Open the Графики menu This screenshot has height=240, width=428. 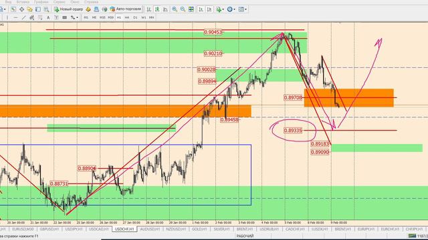pos(41,1)
